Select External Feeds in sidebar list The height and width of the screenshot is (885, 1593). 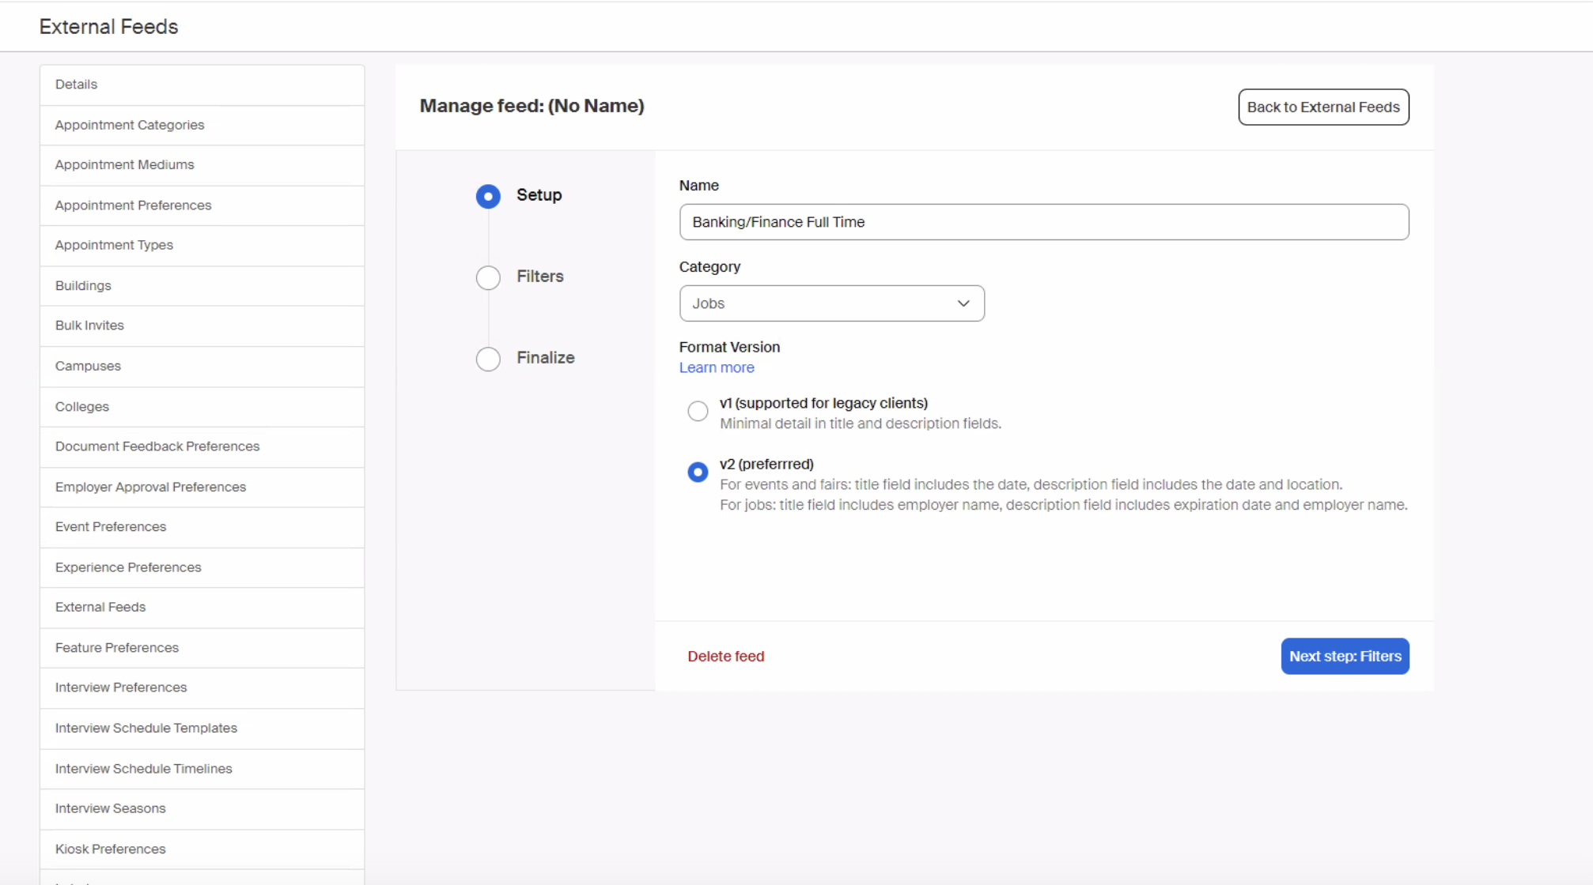click(x=100, y=607)
